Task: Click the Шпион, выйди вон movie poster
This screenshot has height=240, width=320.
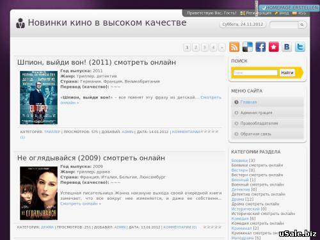Action: 38,98
